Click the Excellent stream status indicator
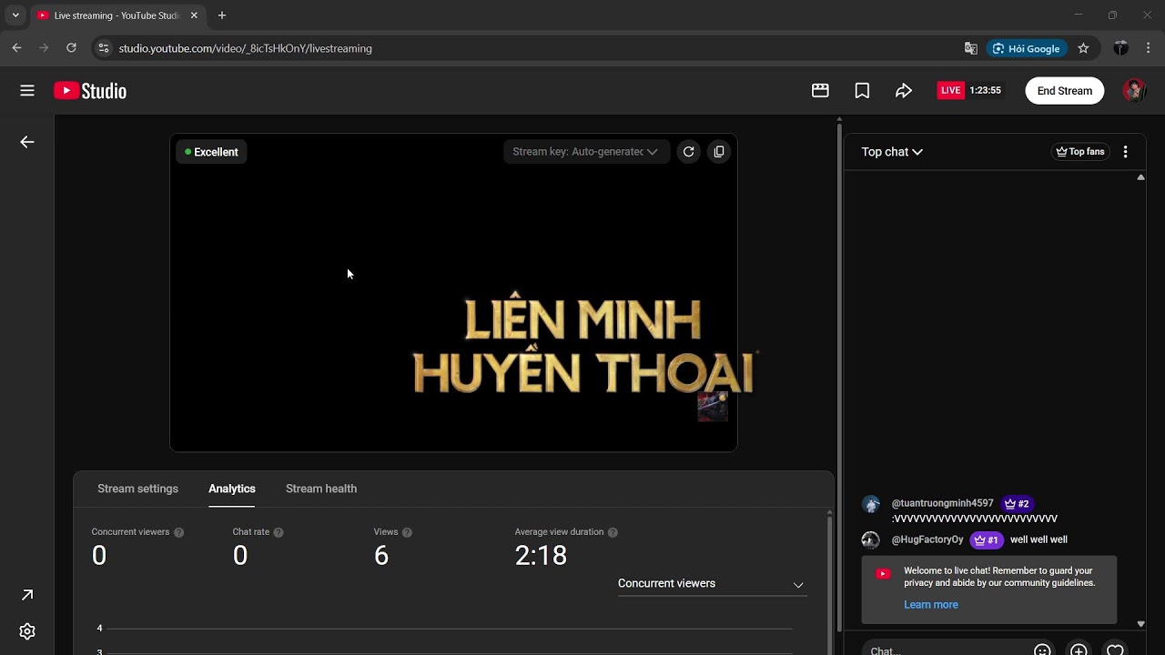Screen dimensions: 1165x655 [212, 152]
